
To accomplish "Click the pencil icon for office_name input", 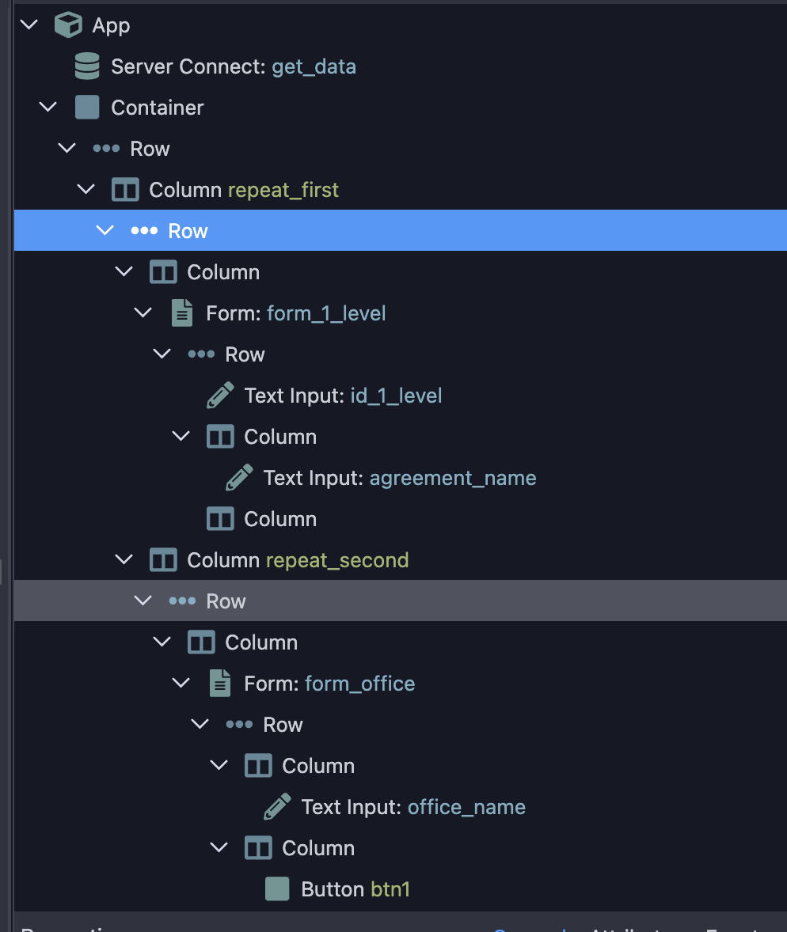I will (277, 806).
